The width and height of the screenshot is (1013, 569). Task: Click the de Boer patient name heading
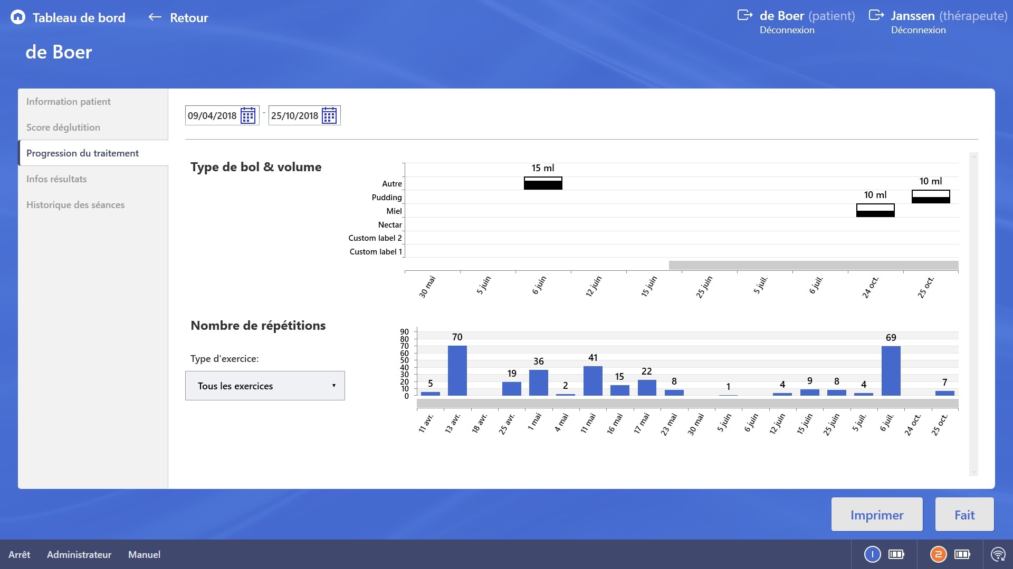click(59, 52)
